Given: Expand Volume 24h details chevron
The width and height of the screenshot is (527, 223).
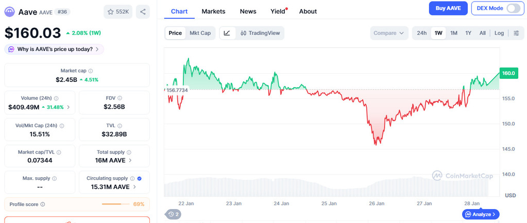Looking at the screenshot, I should click(x=69, y=107).
